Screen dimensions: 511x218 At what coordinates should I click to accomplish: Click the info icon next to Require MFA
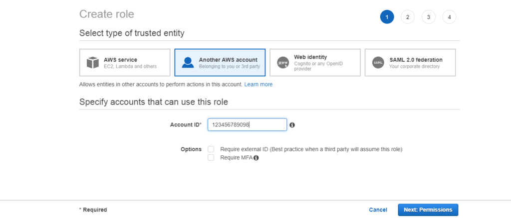coord(256,158)
